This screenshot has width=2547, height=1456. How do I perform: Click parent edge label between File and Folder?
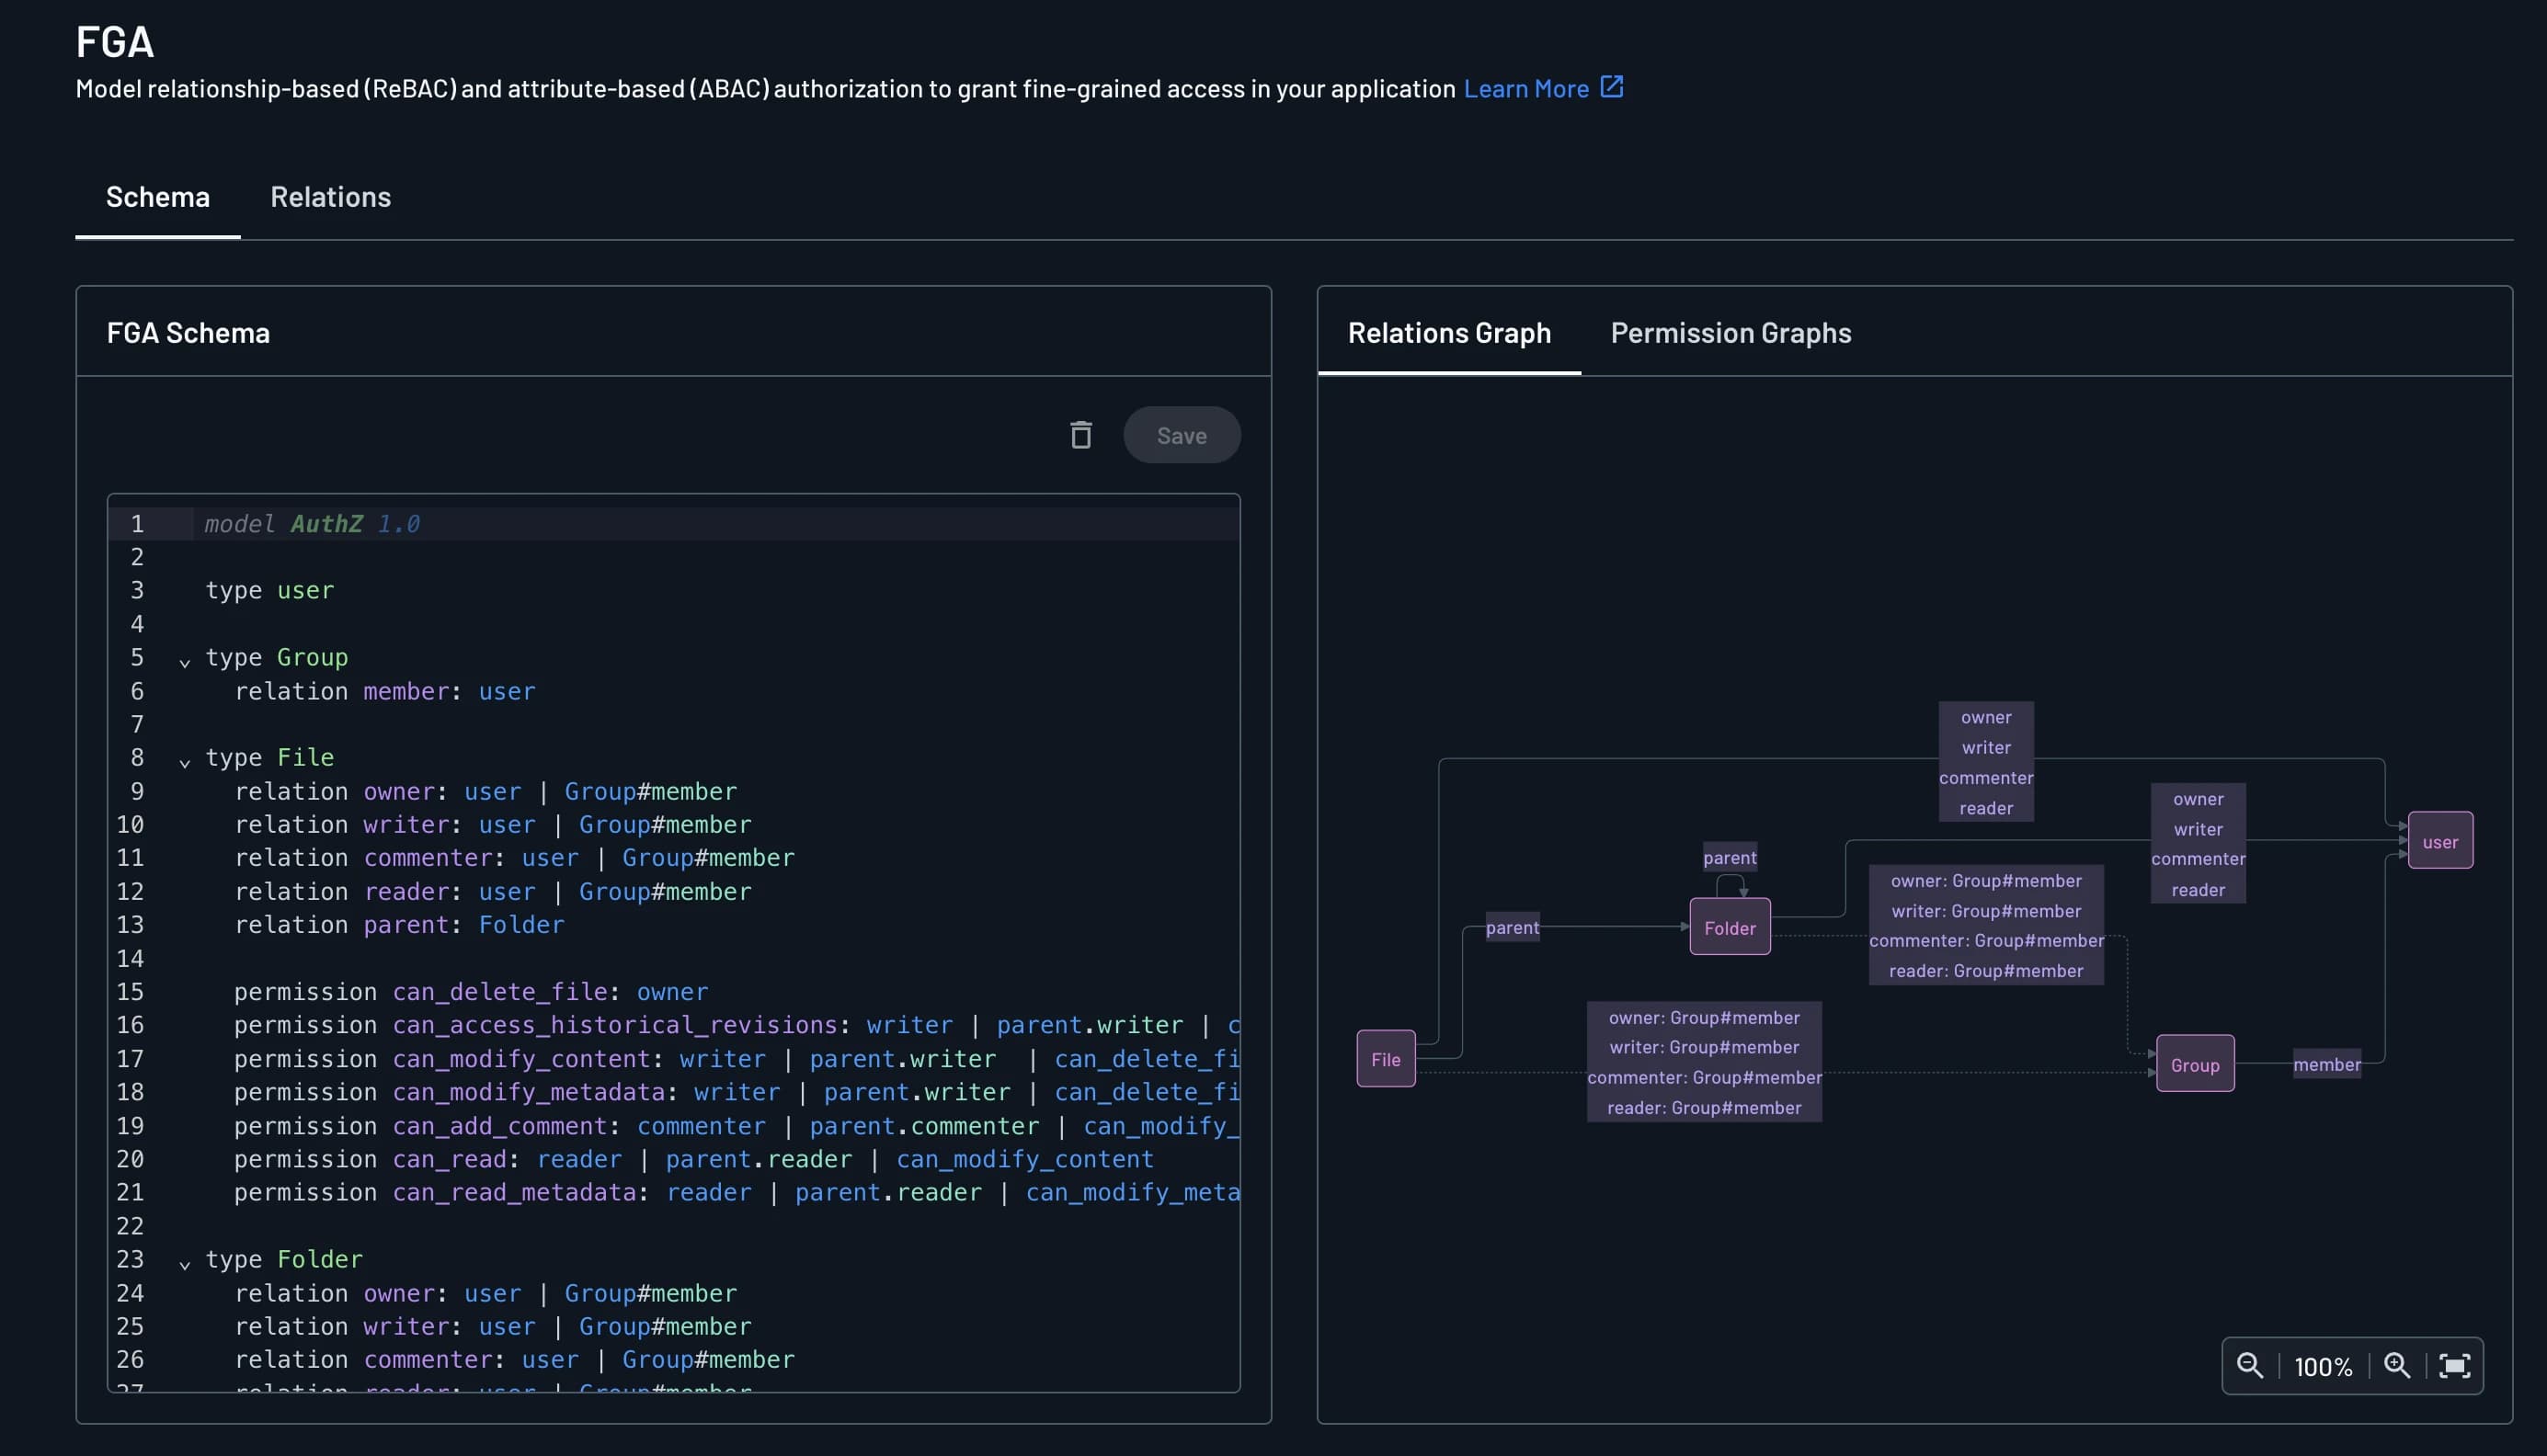[x=1512, y=927]
